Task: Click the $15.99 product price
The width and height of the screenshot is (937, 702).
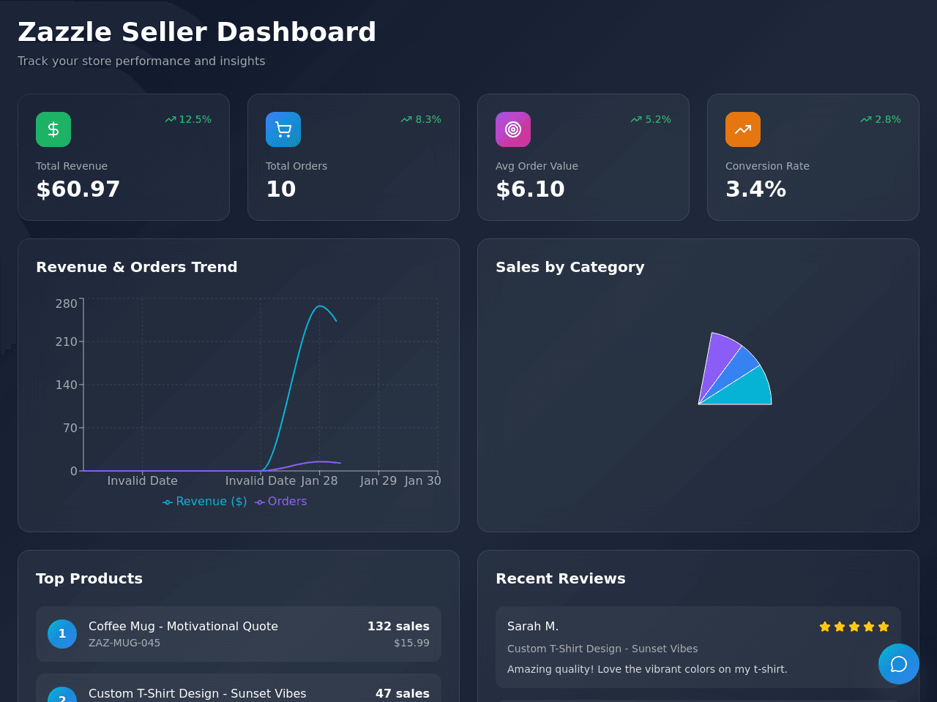Action: coord(411,643)
